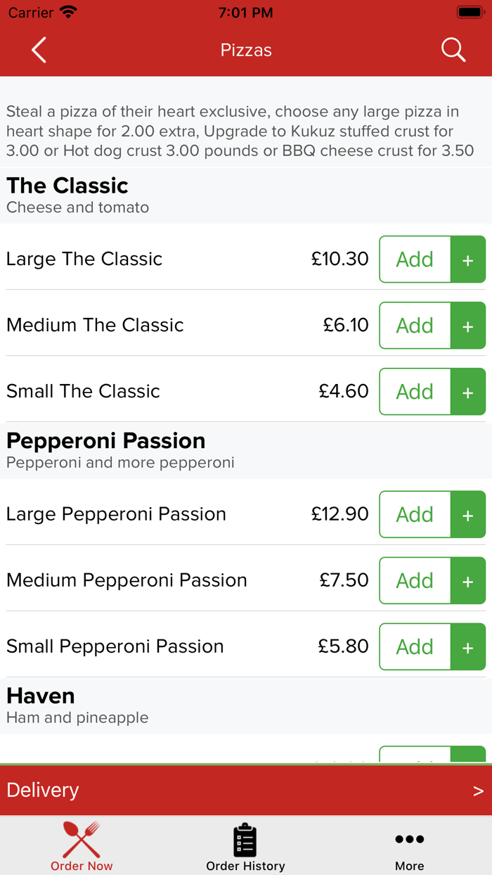Tap the back arrow icon

click(39, 50)
